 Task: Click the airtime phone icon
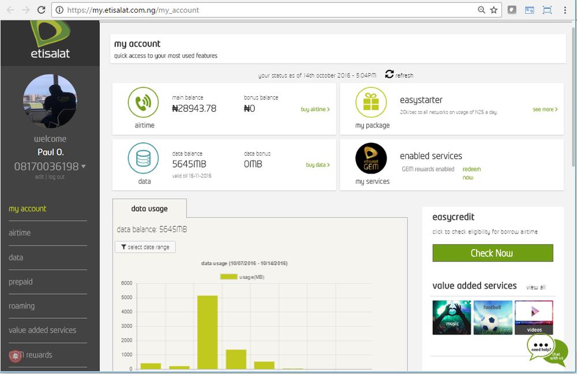coord(143,103)
